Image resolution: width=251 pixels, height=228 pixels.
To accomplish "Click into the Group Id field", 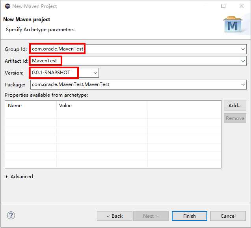I will coord(138,49).
